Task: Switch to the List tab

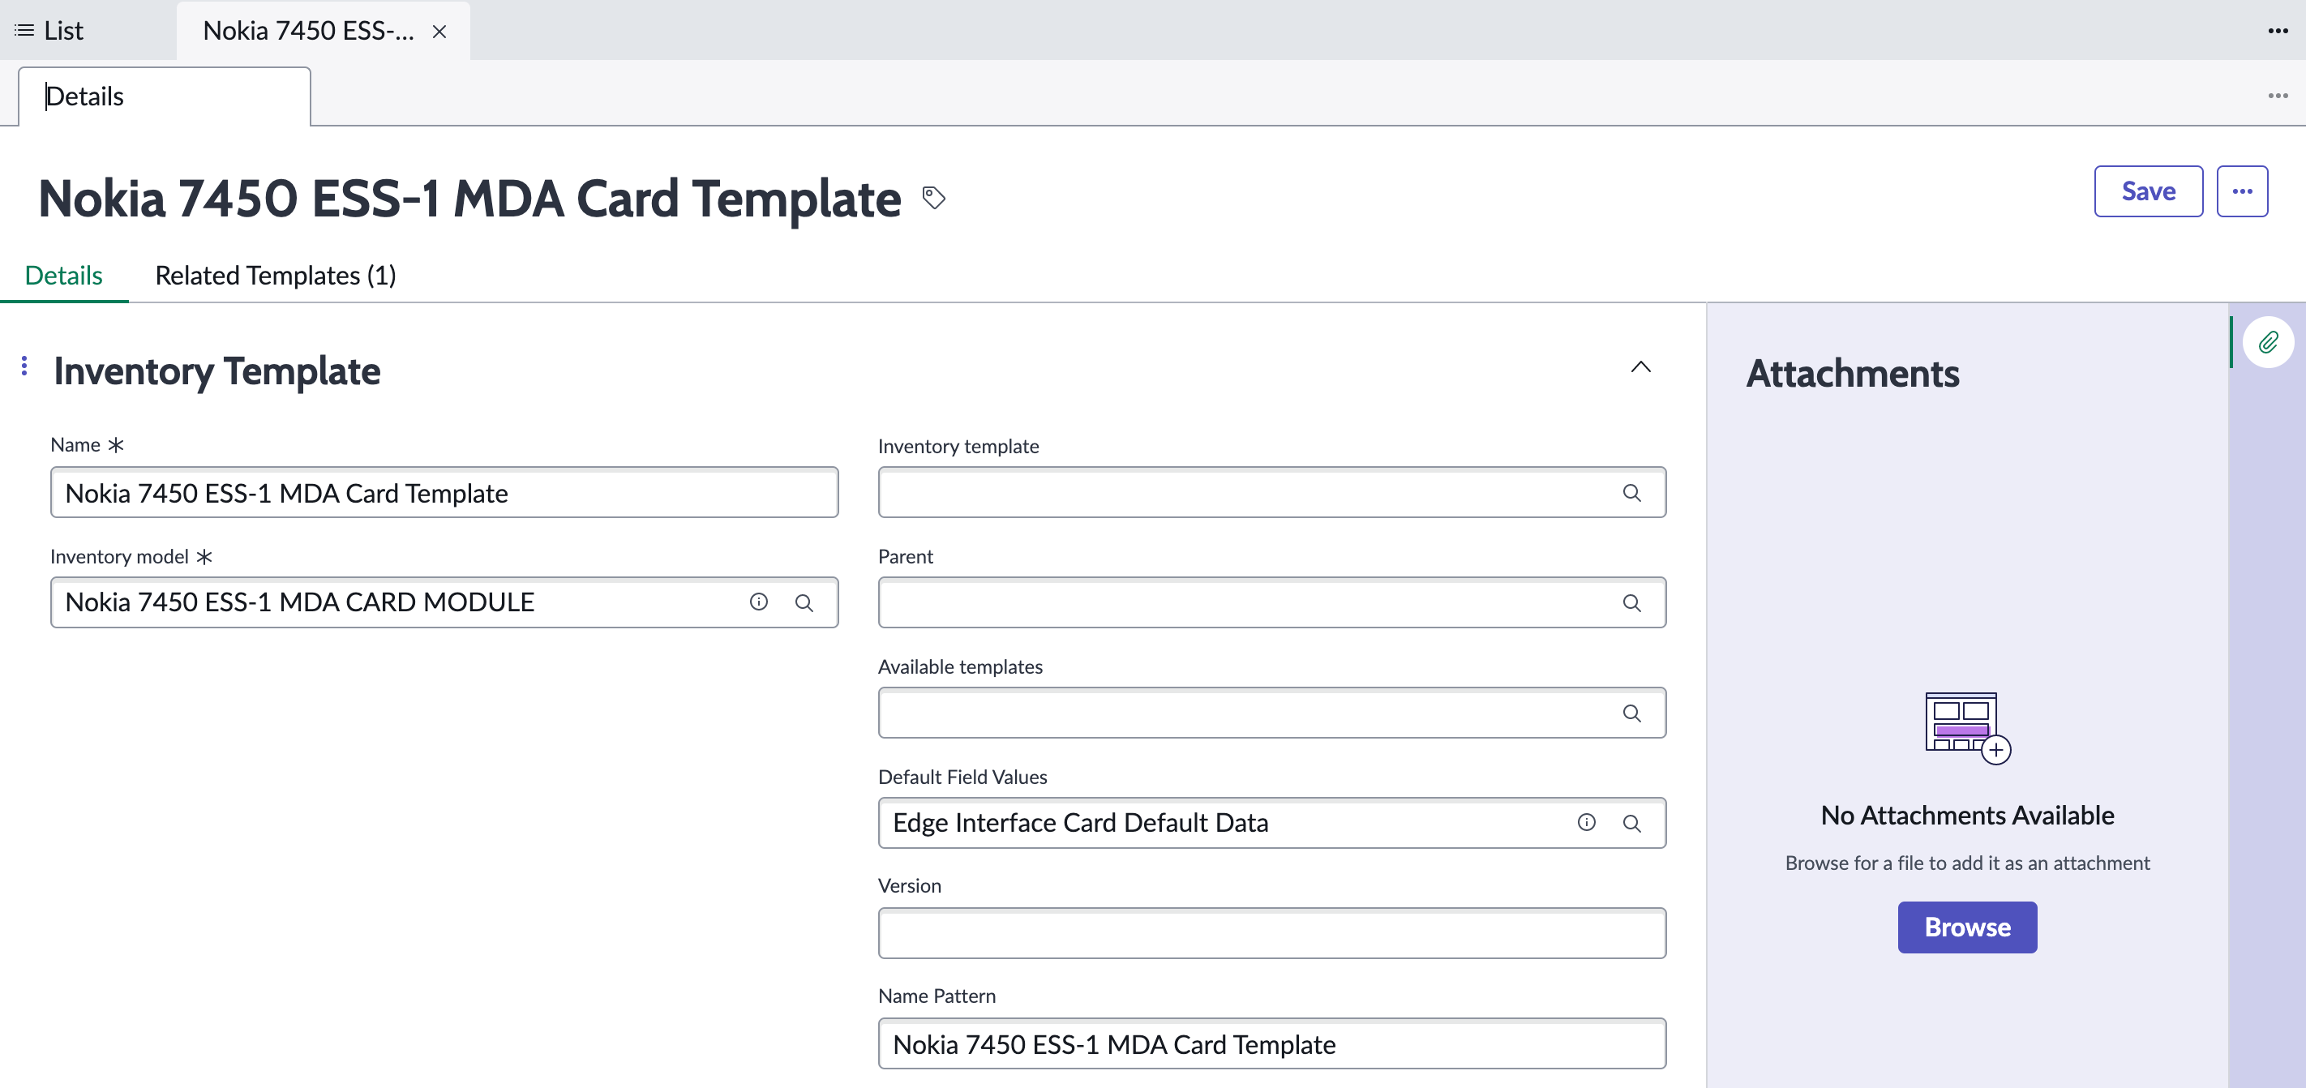Action: pyautogui.click(x=50, y=31)
